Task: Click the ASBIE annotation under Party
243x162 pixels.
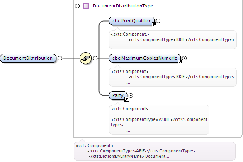Action: (x=159, y=120)
